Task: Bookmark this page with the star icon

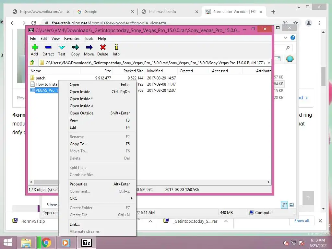Action: tap(296, 22)
